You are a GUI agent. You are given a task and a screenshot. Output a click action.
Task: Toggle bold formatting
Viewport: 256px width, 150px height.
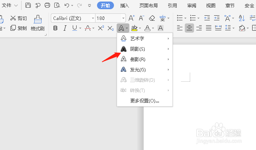click(x=55, y=28)
